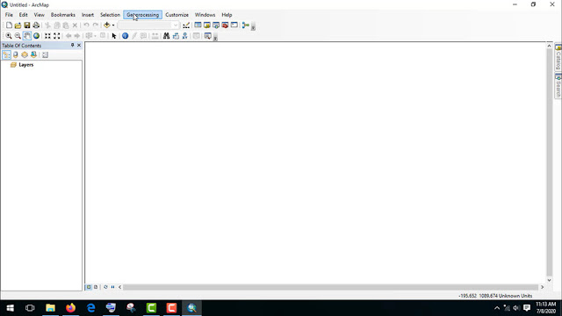Screen dimensions: 562x316
Task: Open the Geoprocessing menu
Action: click(142, 15)
